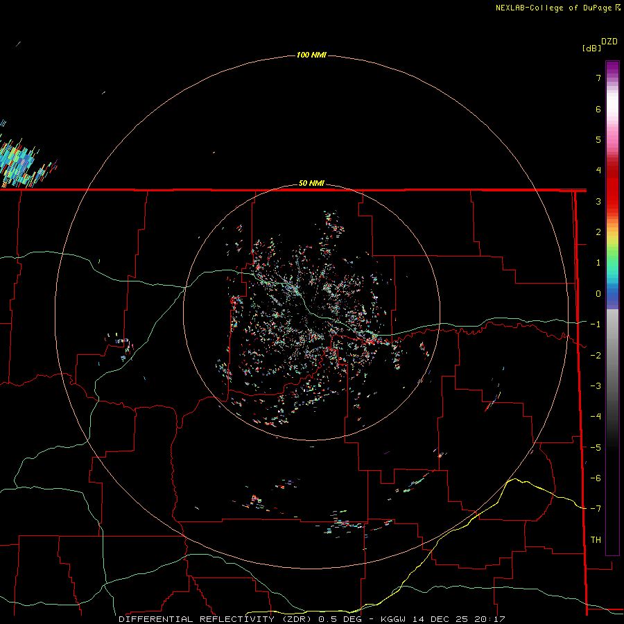Click the -4 value on color scale
624x624 pixels.
[x=596, y=417]
